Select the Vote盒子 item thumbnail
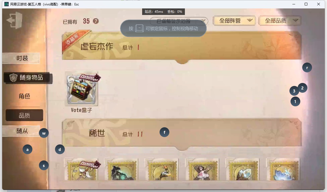 tap(82, 89)
